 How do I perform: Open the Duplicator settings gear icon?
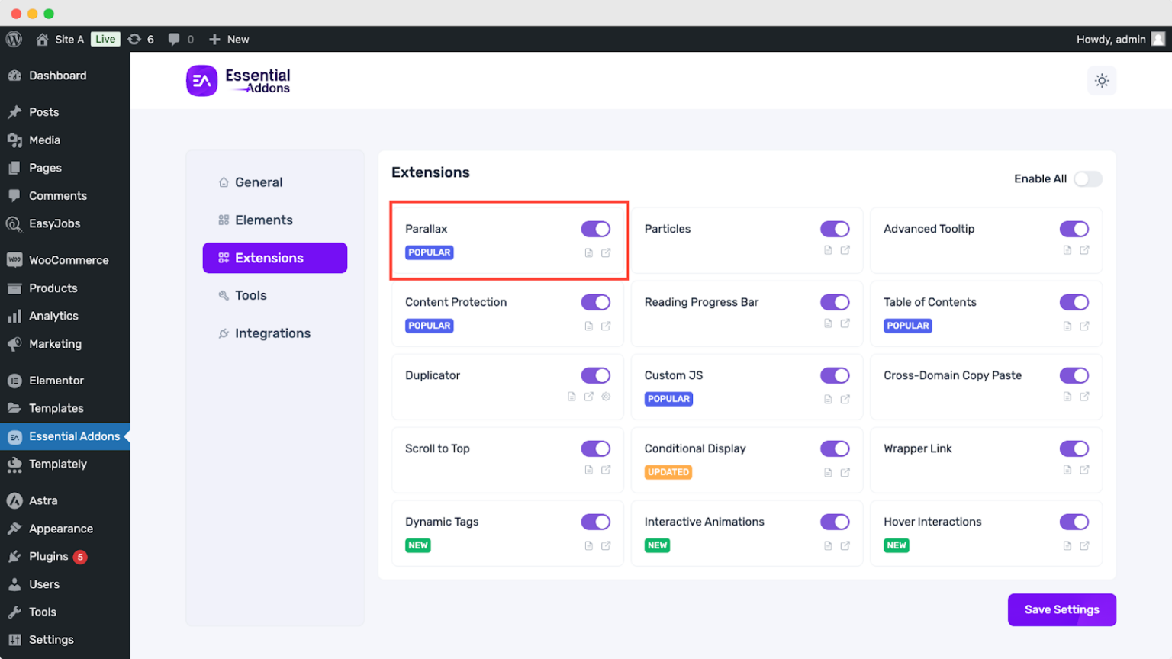pos(606,397)
